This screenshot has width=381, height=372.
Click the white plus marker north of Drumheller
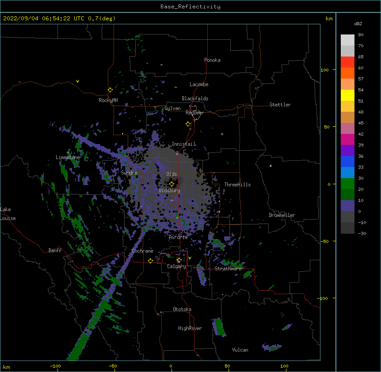tap(271, 166)
